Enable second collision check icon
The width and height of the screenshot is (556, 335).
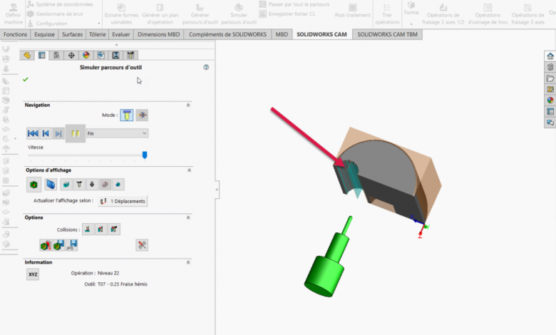click(x=101, y=230)
